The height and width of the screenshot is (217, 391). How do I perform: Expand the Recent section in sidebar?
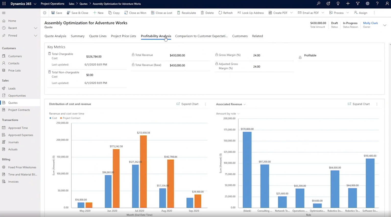tap(35, 28)
